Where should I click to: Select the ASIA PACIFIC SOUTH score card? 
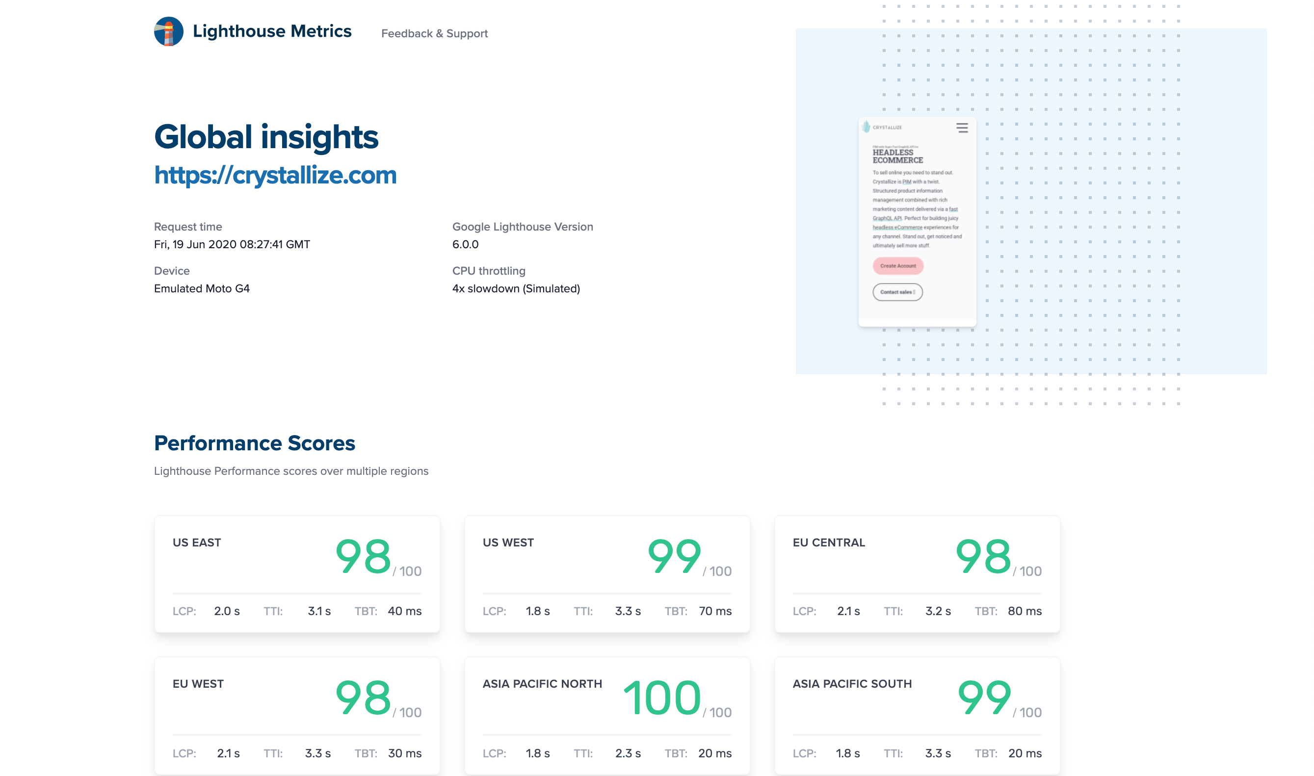917,716
